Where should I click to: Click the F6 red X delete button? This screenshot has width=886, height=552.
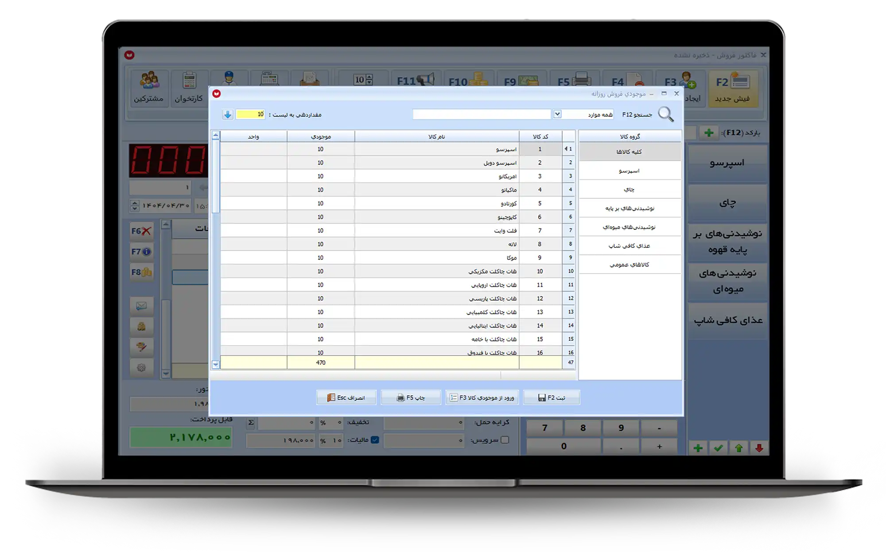141,231
